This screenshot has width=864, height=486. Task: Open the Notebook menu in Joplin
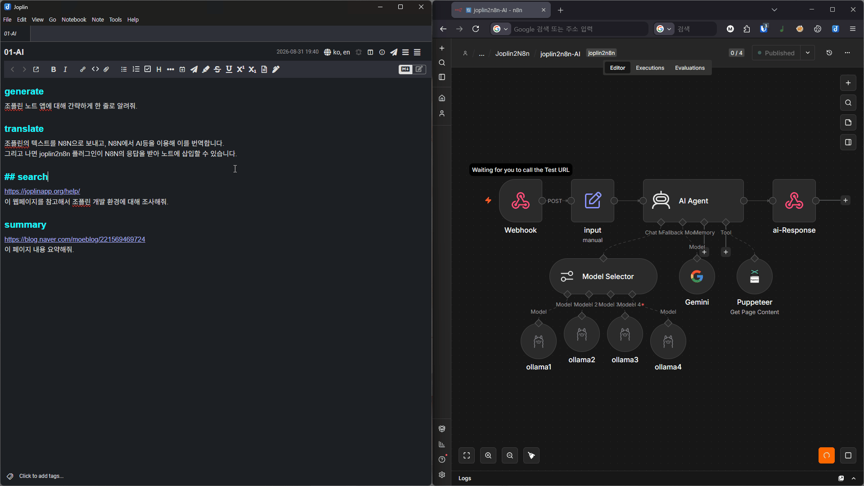pos(74,20)
